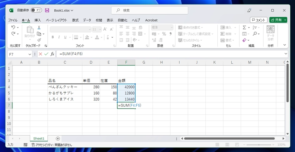Open the ファイル menu
Viewport: 295px width, 152px height.
(12, 20)
